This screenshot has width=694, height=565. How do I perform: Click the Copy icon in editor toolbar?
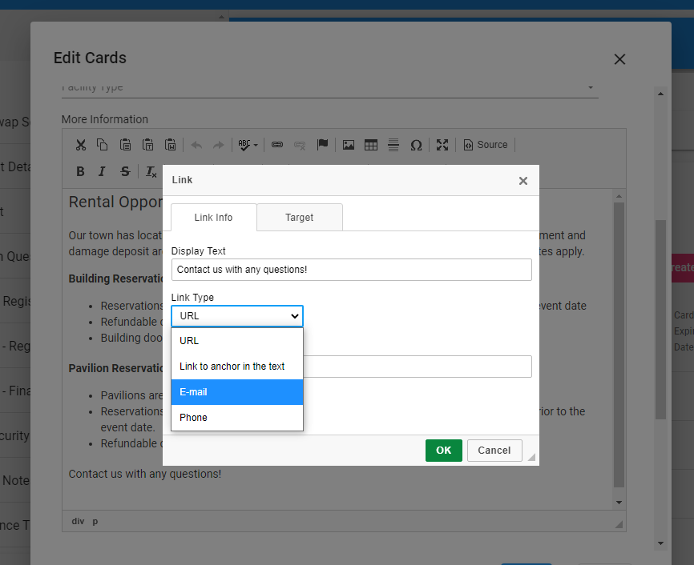pyautogui.click(x=102, y=145)
